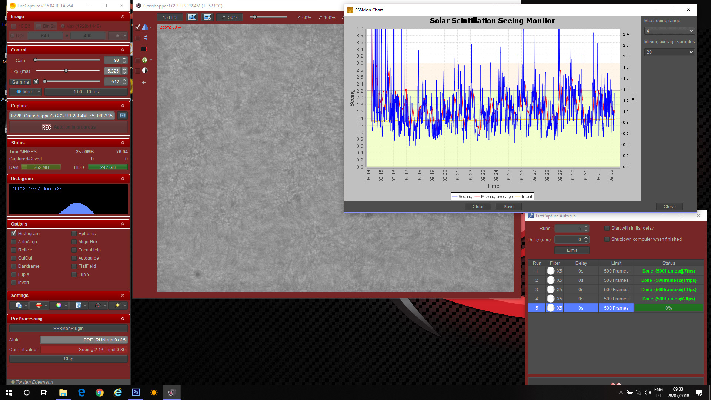Click the color balance icon in Settings toolbar
Screen dimensions: 711x400
(59, 305)
